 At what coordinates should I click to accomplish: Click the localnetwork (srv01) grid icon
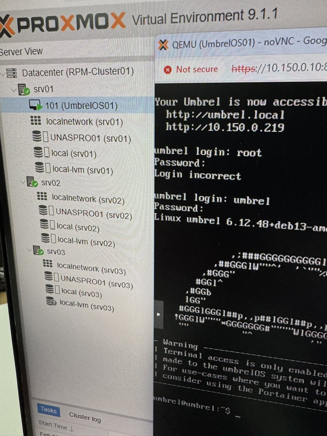[37, 121]
